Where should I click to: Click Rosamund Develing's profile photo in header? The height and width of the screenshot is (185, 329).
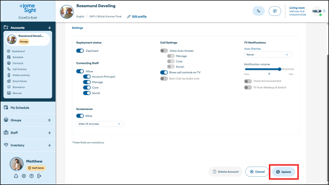(x=67, y=12)
